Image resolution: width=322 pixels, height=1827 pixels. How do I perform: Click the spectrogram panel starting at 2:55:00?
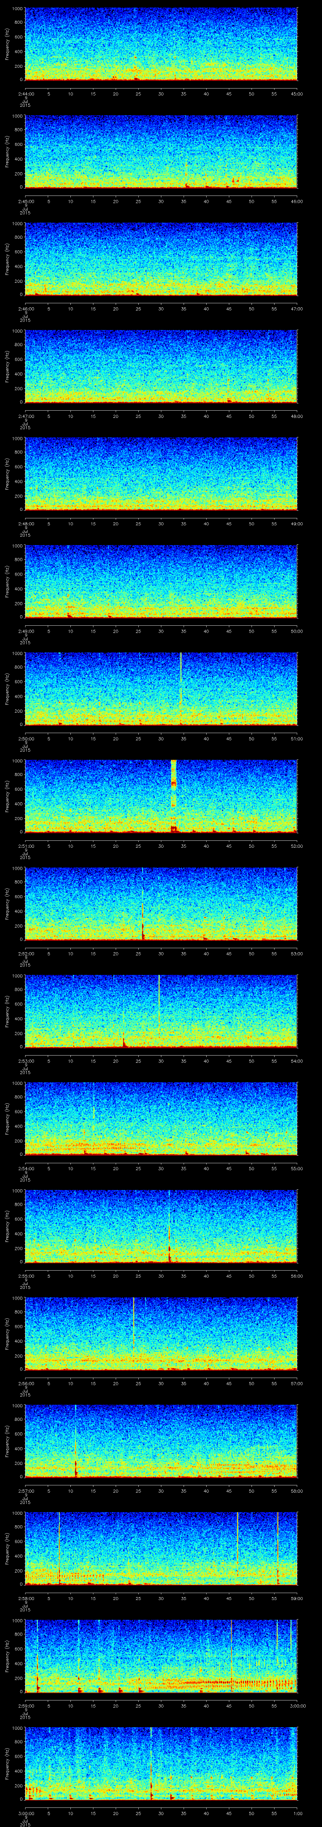[161, 1226]
